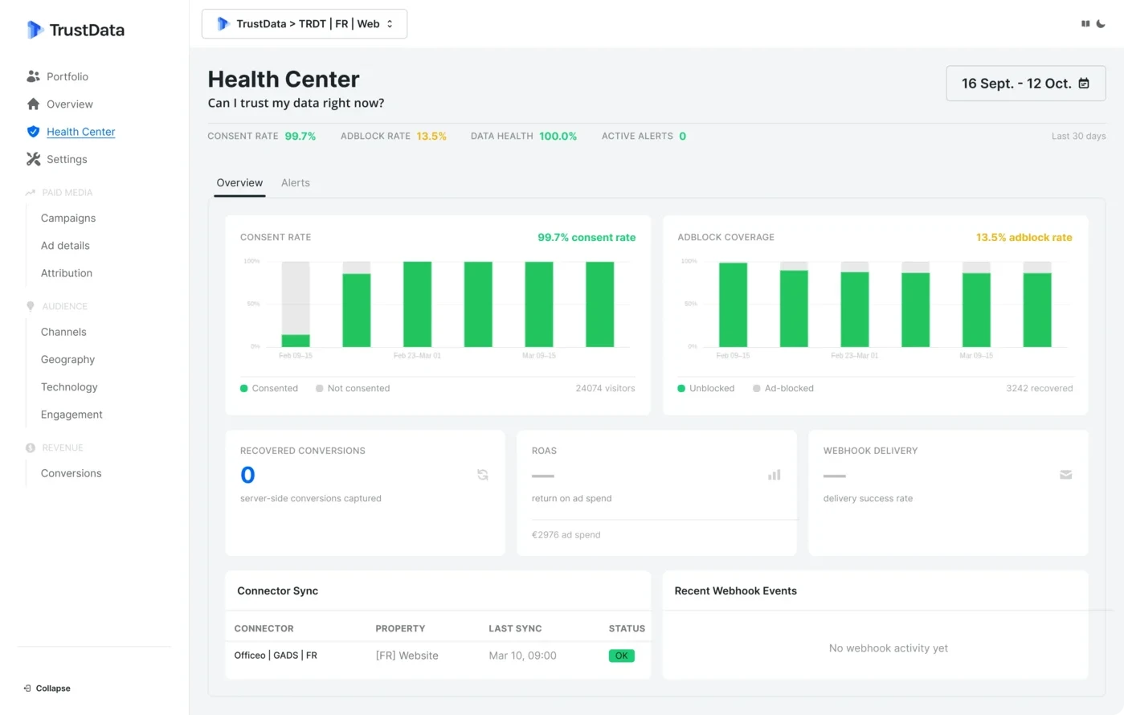
Task: Open Settings via the tools icon
Action: pos(32,159)
